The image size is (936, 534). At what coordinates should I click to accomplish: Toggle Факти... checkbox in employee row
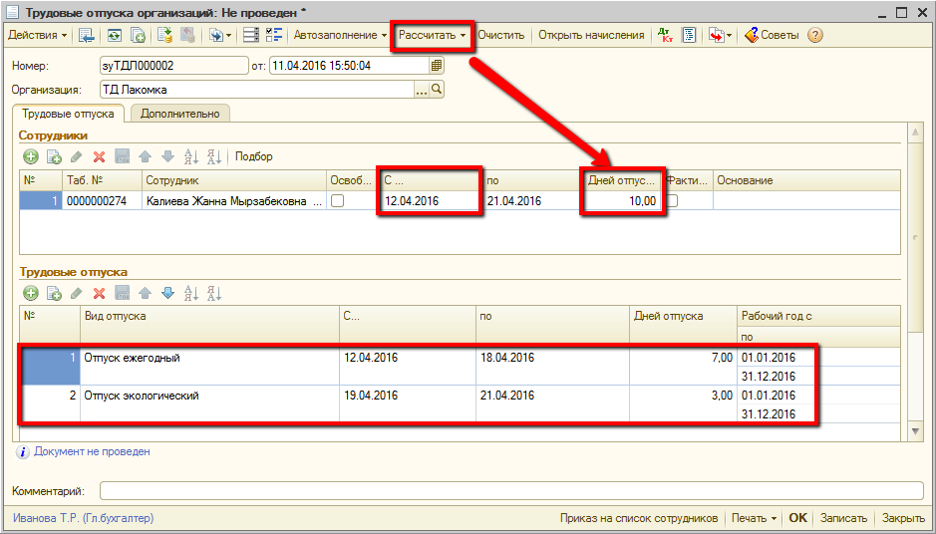[673, 201]
